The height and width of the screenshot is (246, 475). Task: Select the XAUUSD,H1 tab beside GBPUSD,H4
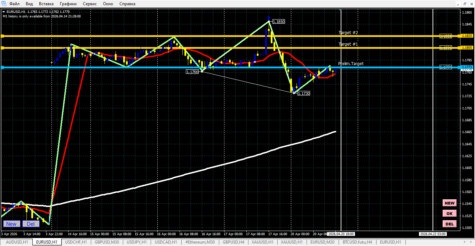coord(263,242)
